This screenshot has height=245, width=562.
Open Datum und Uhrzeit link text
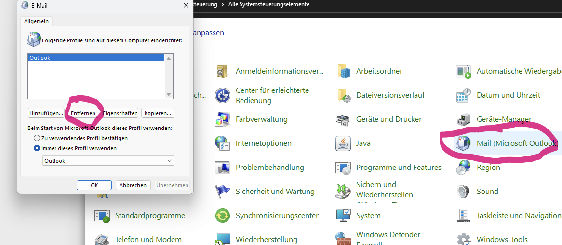(508, 95)
